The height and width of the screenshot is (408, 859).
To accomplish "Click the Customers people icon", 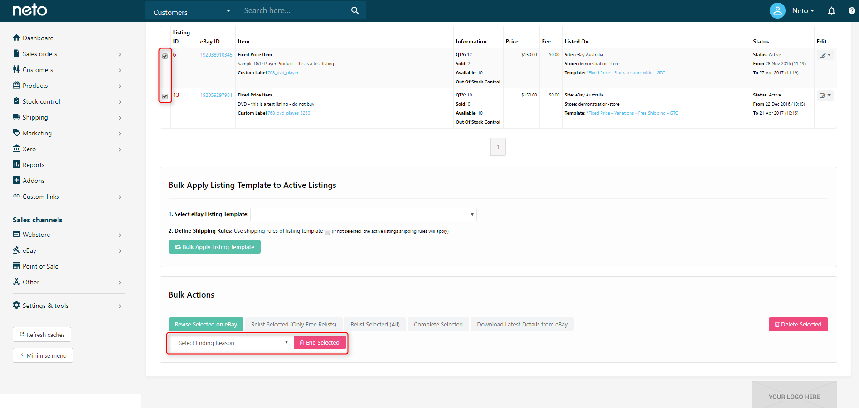I will point(17,69).
